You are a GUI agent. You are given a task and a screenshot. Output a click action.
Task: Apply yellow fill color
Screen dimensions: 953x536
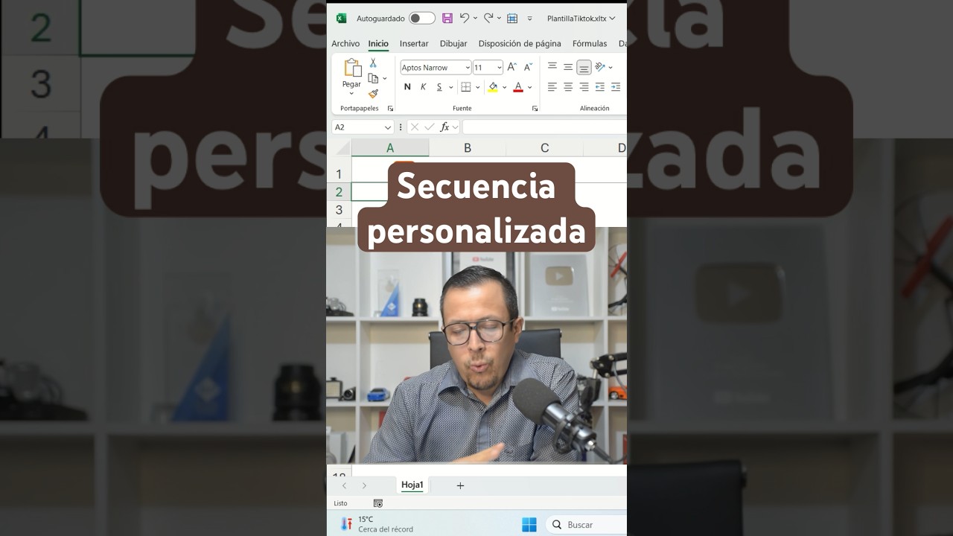pos(493,87)
